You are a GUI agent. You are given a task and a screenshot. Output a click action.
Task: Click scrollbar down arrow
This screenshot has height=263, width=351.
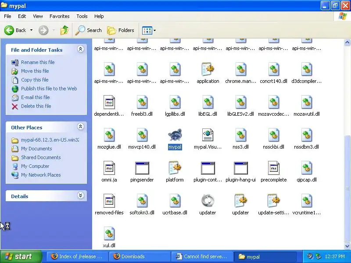[x=347, y=246]
